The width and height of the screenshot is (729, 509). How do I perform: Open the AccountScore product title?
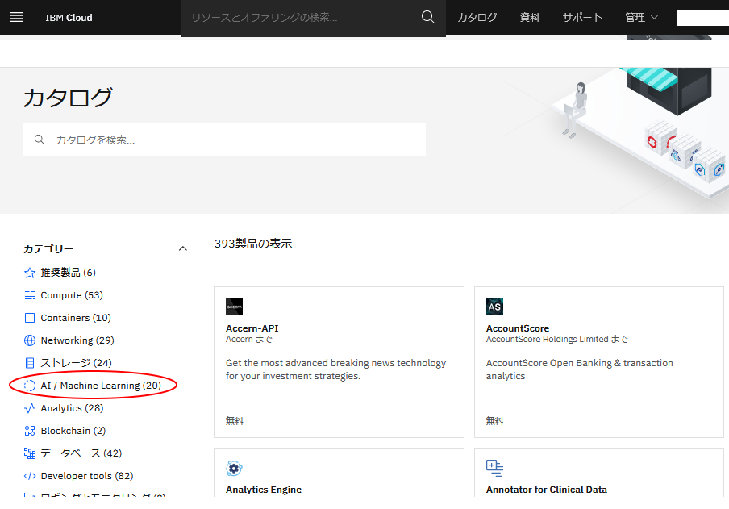pyautogui.click(x=518, y=328)
